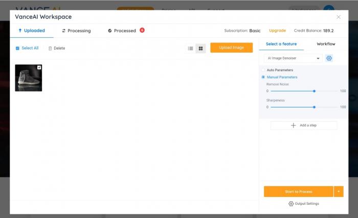358x218 pixels.
Task: Open the AI Image Denoiser dropdown
Action: coord(293,58)
